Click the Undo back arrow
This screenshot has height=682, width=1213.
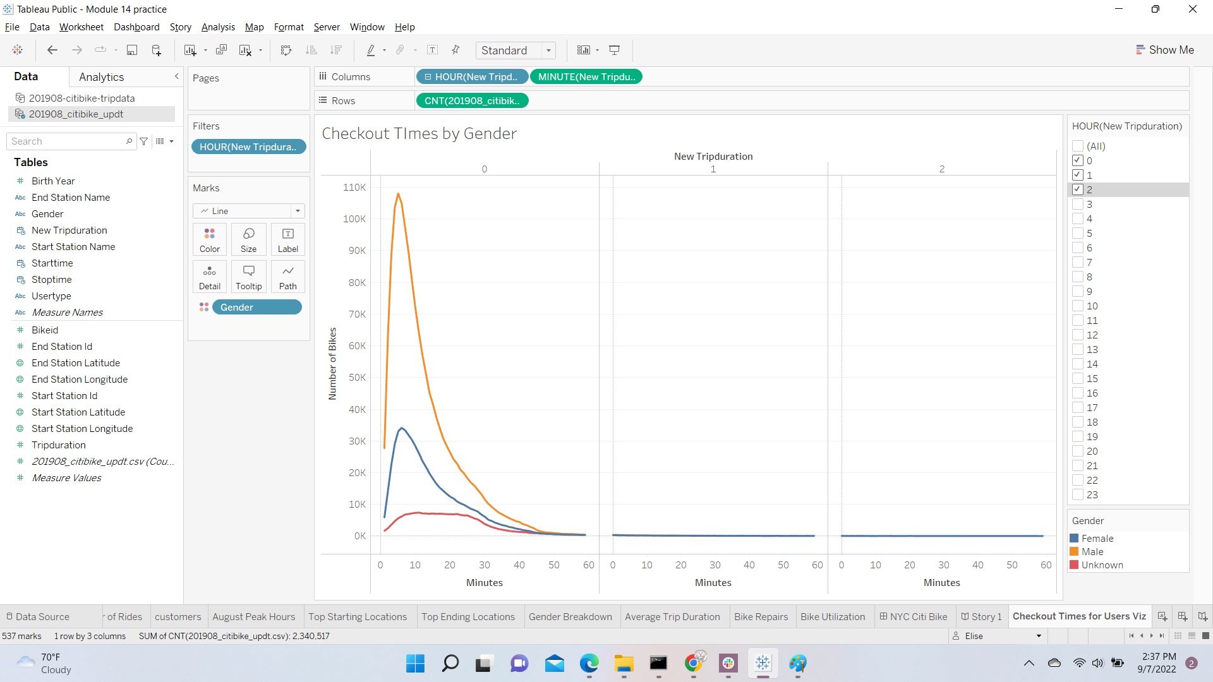pyautogui.click(x=52, y=50)
